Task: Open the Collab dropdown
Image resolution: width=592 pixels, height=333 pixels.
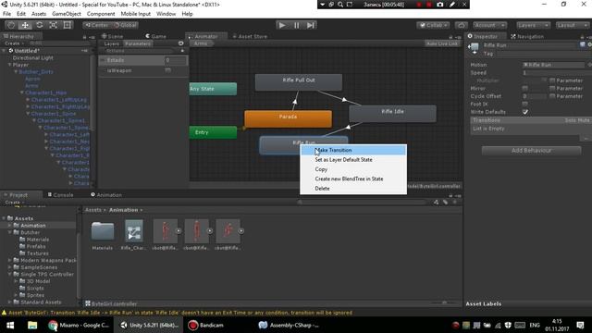Action: 433,25
